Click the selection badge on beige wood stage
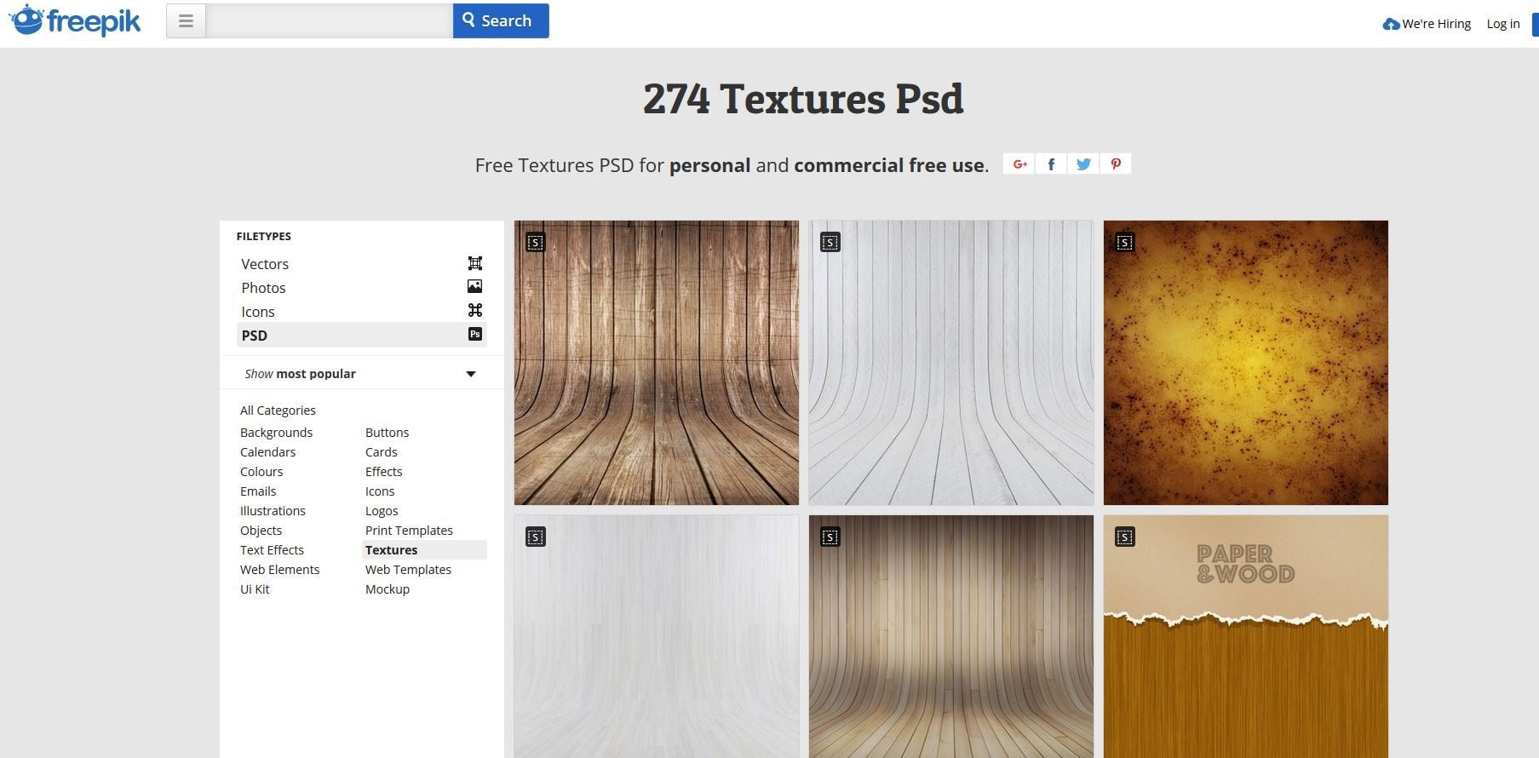Image resolution: width=1539 pixels, height=758 pixels. [x=830, y=537]
